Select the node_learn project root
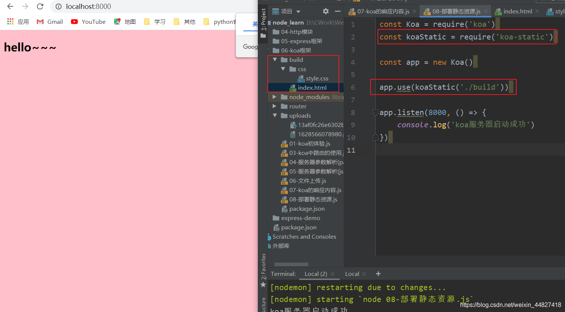 point(288,22)
